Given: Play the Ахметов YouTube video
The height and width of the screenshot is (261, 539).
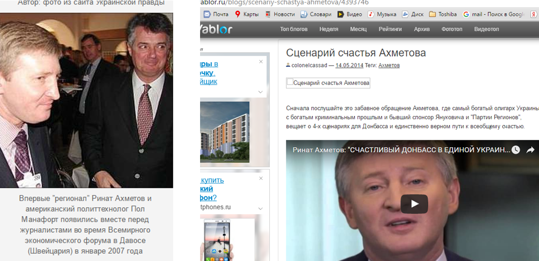Looking at the screenshot, I should click(414, 204).
